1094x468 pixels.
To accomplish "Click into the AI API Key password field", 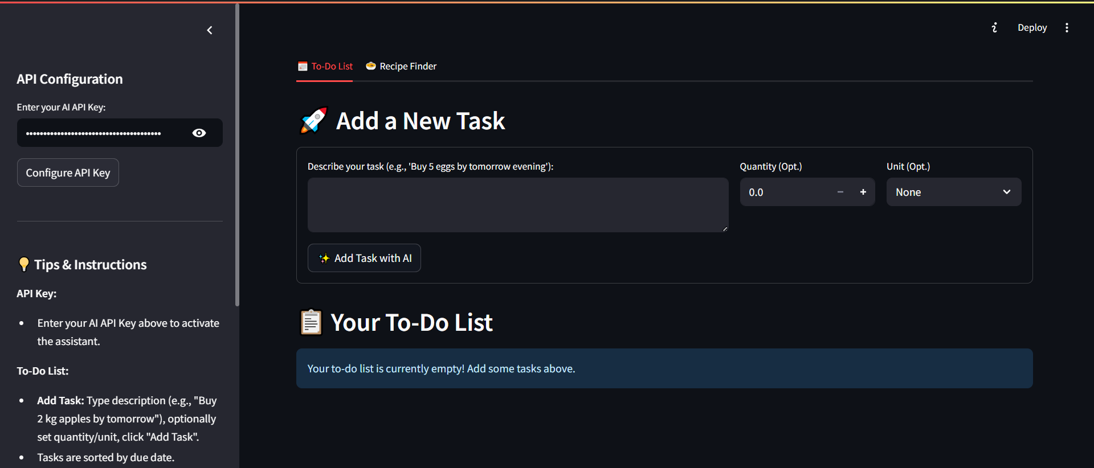I will (103, 133).
